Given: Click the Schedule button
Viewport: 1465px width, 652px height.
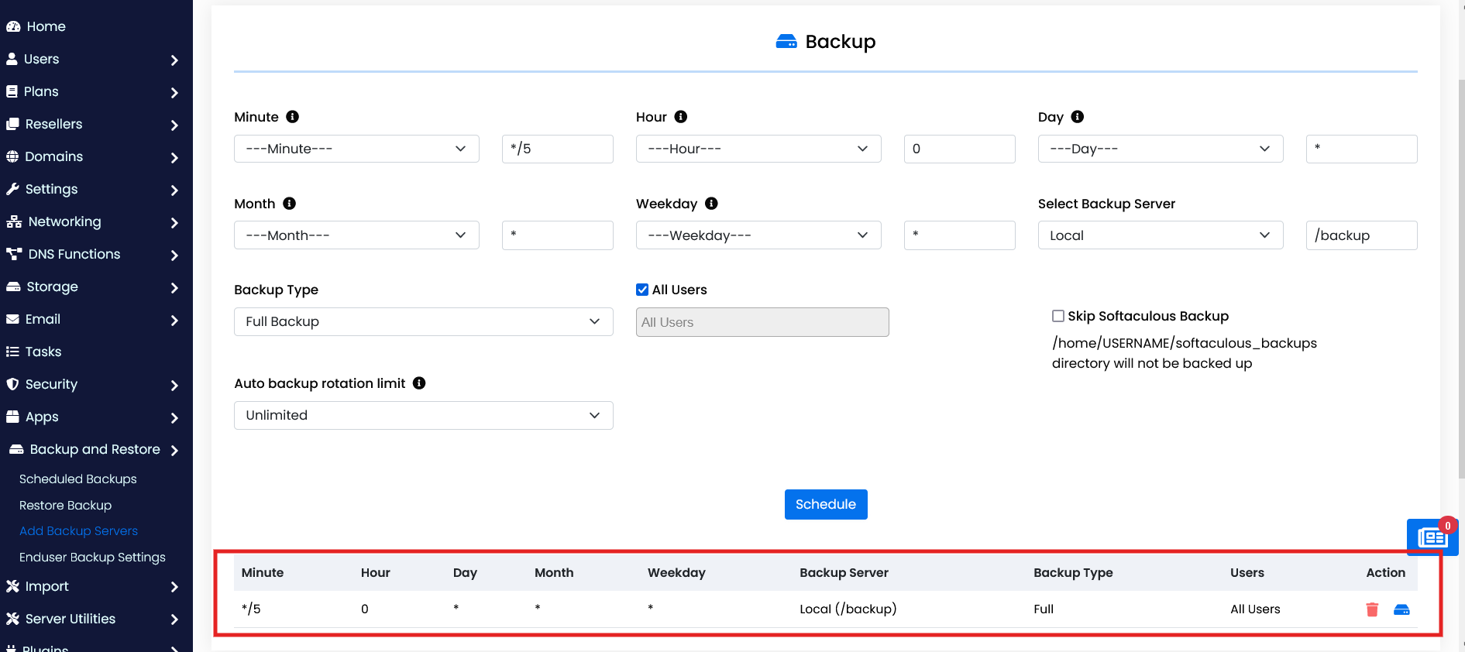Looking at the screenshot, I should [x=826, y=504].
